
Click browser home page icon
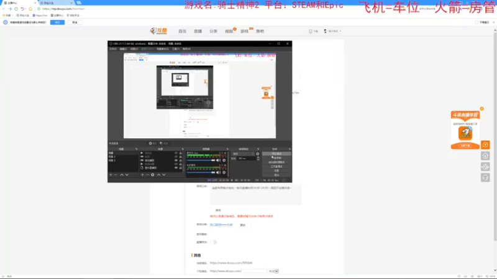click(30, 9)
